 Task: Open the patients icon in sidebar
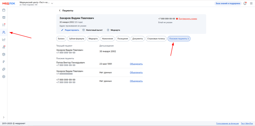click(4, 32)
